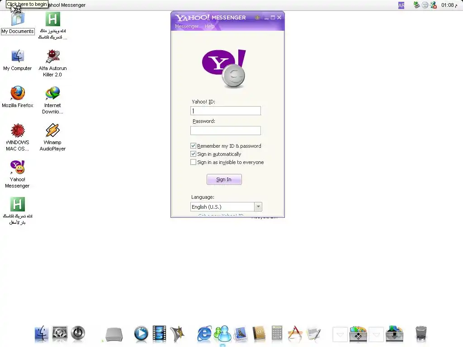Open the blue play media player dock icon
463x347 pixels.
[141, 334]
